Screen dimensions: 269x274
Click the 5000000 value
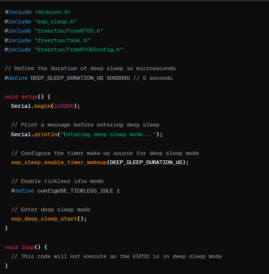[x=118, y=78]
